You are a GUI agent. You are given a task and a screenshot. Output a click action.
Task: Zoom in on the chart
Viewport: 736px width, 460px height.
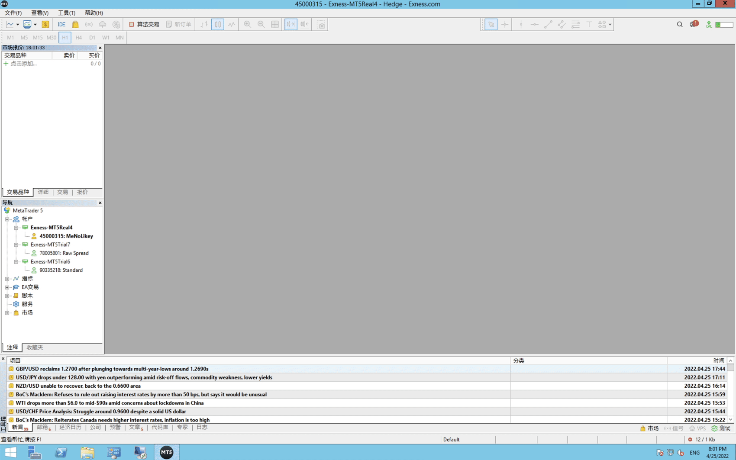click(x=247, y=25)
